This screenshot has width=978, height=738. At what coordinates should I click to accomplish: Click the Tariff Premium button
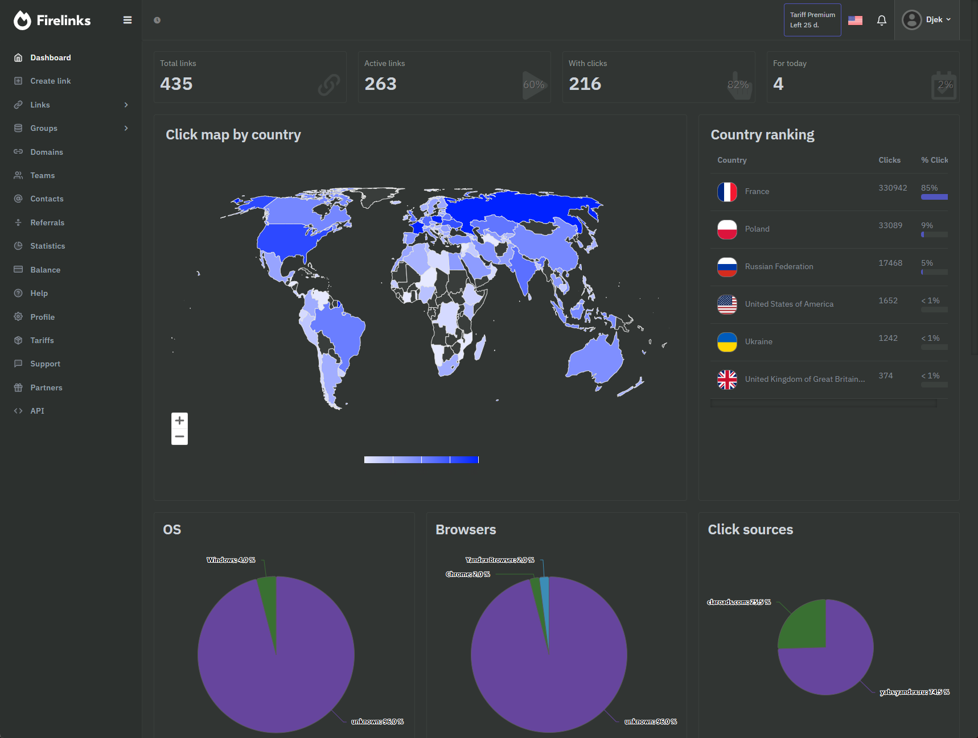click(812, 19)
